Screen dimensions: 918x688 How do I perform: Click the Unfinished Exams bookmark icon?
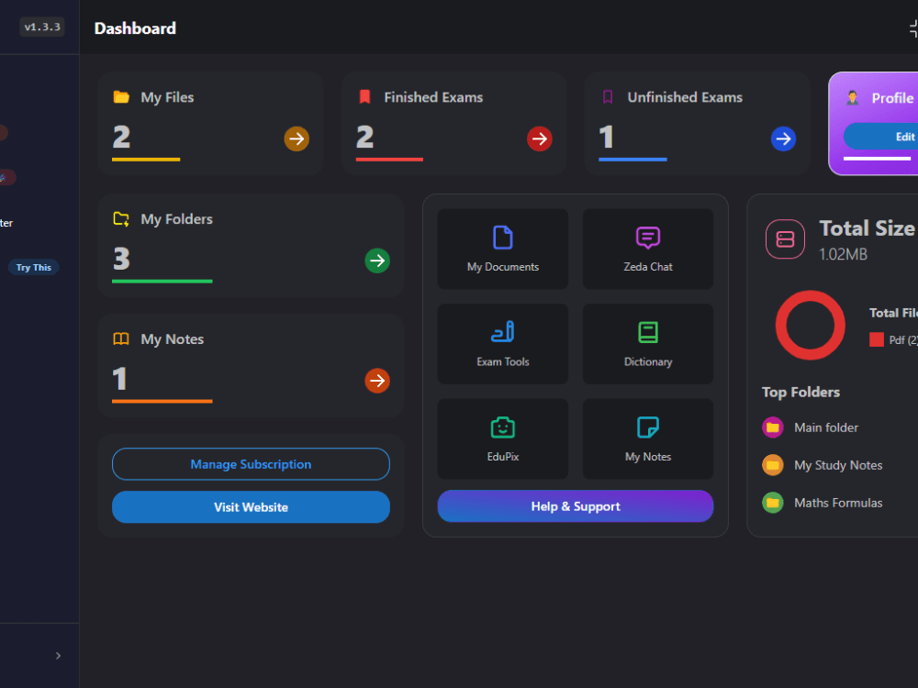click(x=608, y=97)
